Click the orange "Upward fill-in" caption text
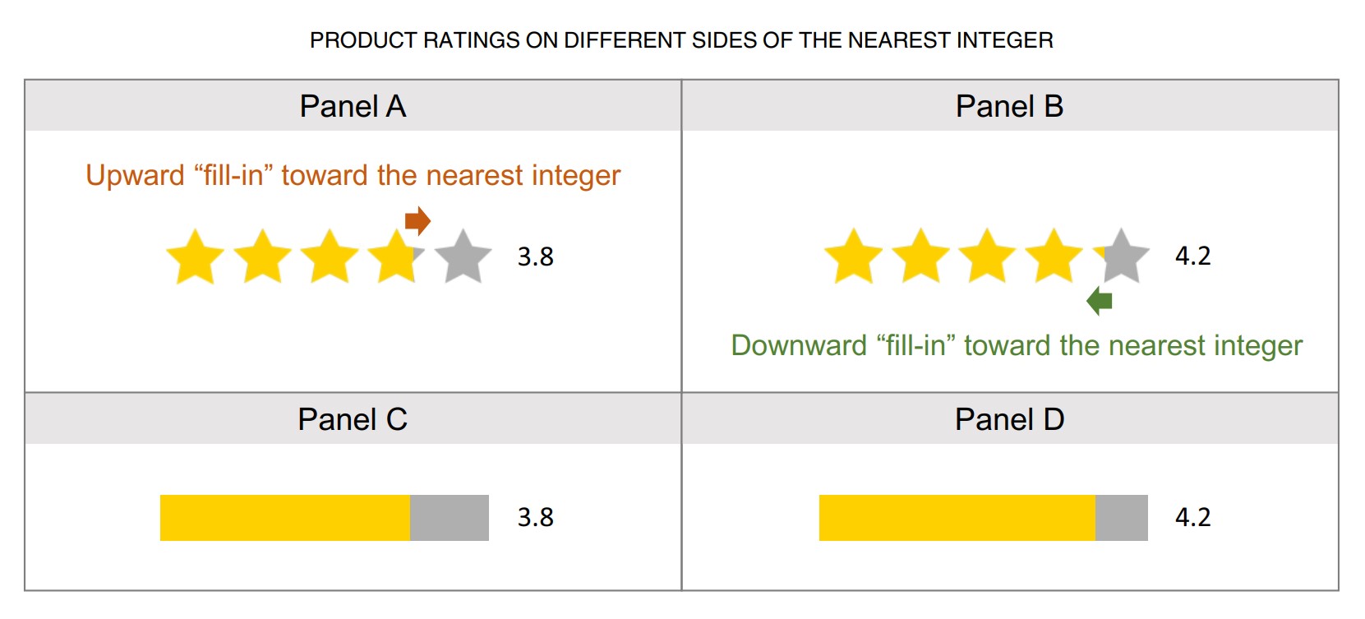 click(353, 176)
